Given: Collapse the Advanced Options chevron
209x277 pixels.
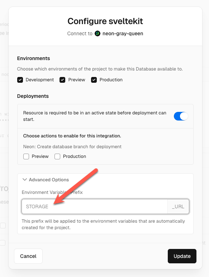Looking at the screenshot, I should click(25, 180).
